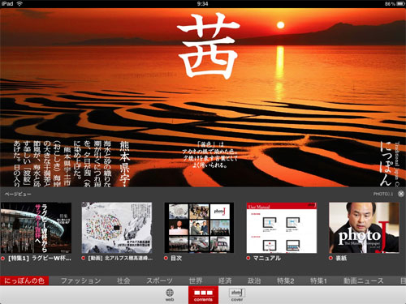
Task: Open the 北アルプス video thumbnail
Action: [x=117, y=228]
